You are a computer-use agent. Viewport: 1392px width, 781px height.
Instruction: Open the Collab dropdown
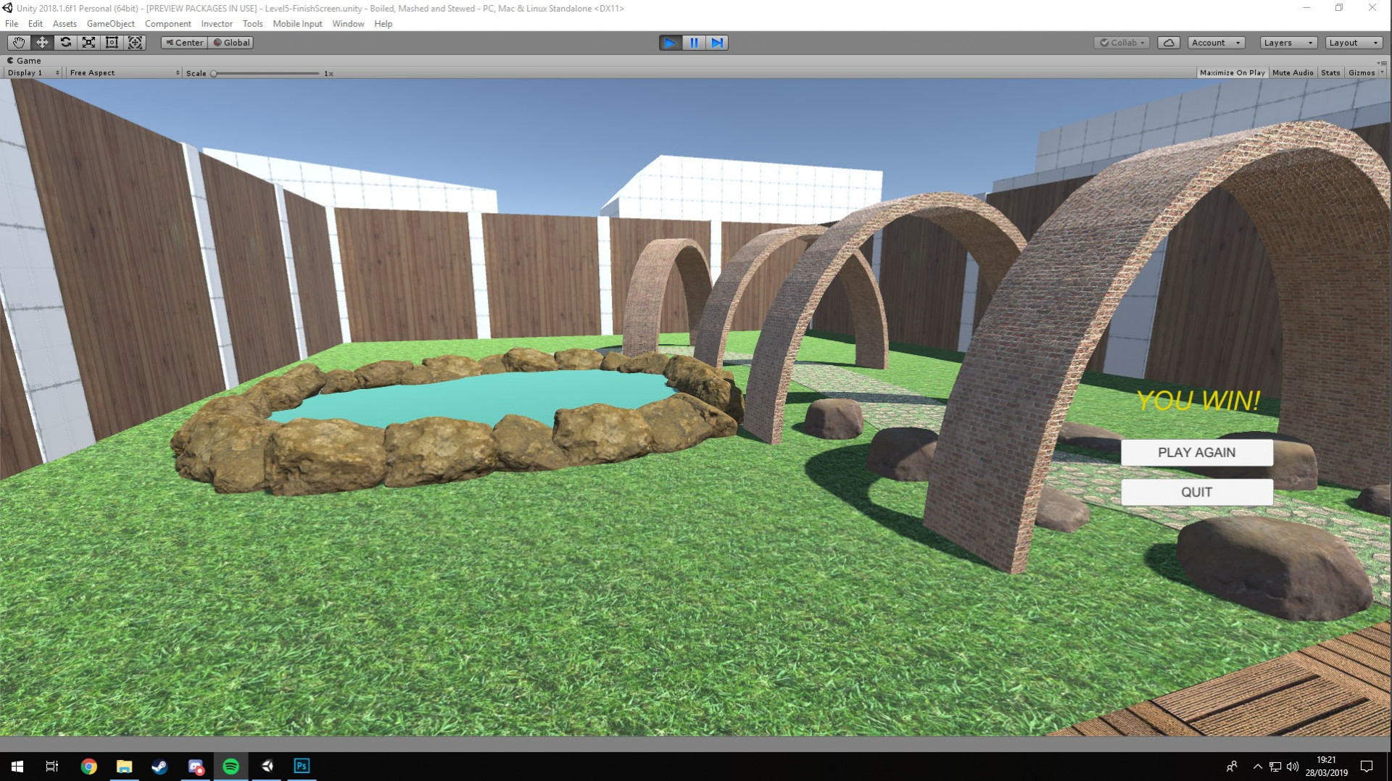coord(1122,43)
